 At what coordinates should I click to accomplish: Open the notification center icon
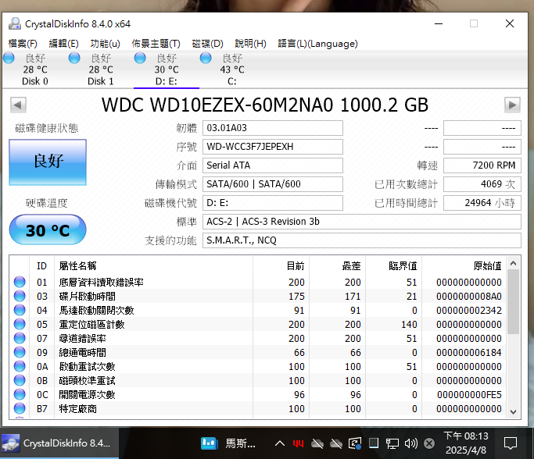point(511,443)
